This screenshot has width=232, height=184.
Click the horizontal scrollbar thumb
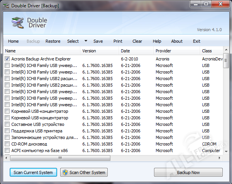[60, 158]
